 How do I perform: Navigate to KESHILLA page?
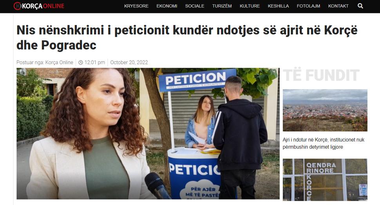[278, 6]
